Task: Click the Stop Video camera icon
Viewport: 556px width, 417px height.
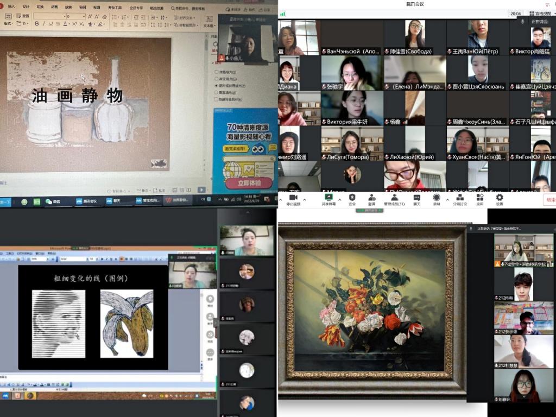Action: 292,197
